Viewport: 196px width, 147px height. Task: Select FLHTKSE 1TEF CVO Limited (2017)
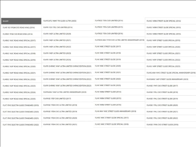point(57,99)
